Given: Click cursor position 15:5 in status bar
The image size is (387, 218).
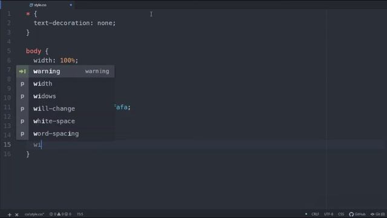Looking at the screenshot, I should tap(80, 214).
